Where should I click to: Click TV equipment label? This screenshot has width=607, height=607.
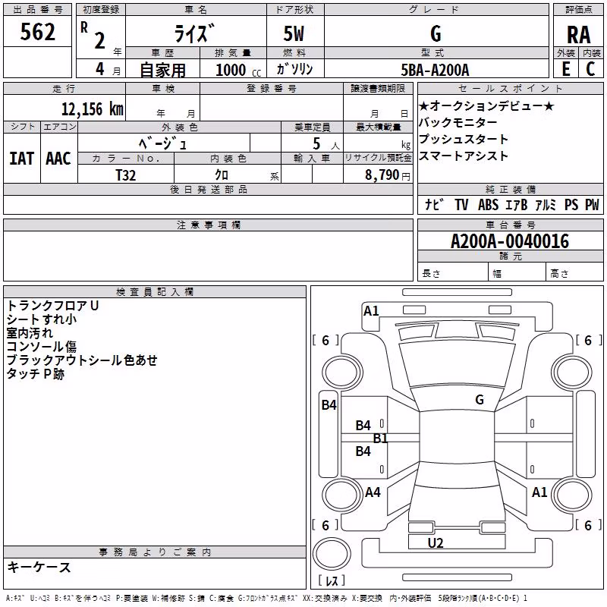461,204
